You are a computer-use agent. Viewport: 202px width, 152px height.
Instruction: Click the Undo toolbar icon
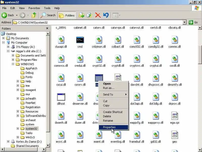click(106, 15)
